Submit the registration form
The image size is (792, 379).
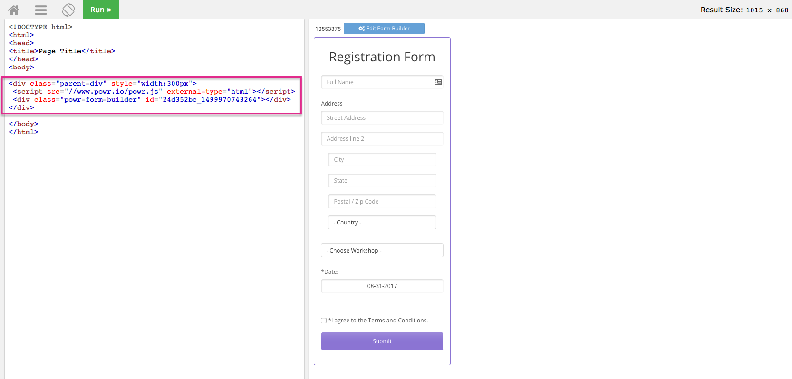coord(382,341)
